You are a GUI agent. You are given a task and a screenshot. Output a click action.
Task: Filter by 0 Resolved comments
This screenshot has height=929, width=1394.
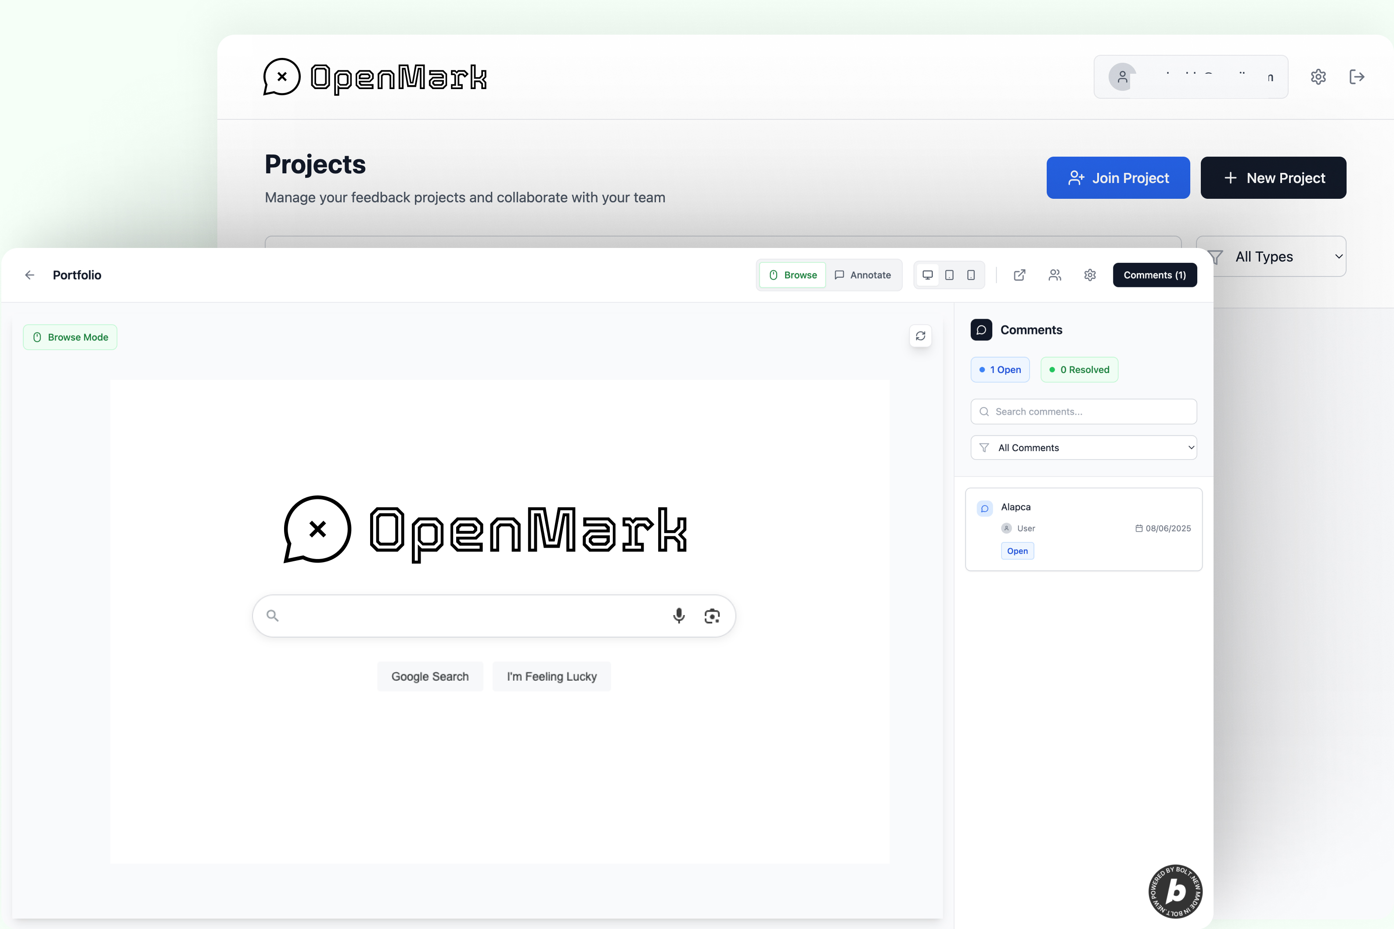(x=1079, y=369)
